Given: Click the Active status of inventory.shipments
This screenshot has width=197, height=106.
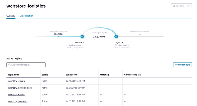Looking at the screenshot, I should (x=45, y=101).
